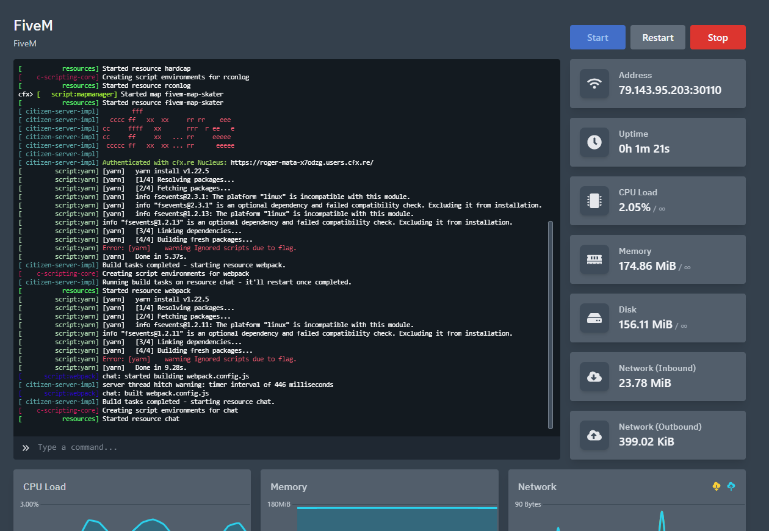Click the 'Started map fivem-map-skater' line
Image resolution: width=769 pixels, height=531 pixels.
coord(172,94)
